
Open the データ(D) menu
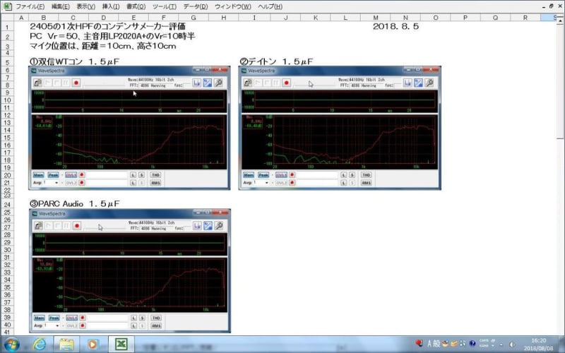point(196,6)
